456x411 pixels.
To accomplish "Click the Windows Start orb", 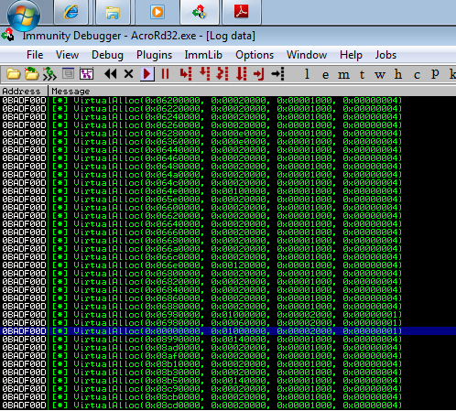I will pos(24,15).
